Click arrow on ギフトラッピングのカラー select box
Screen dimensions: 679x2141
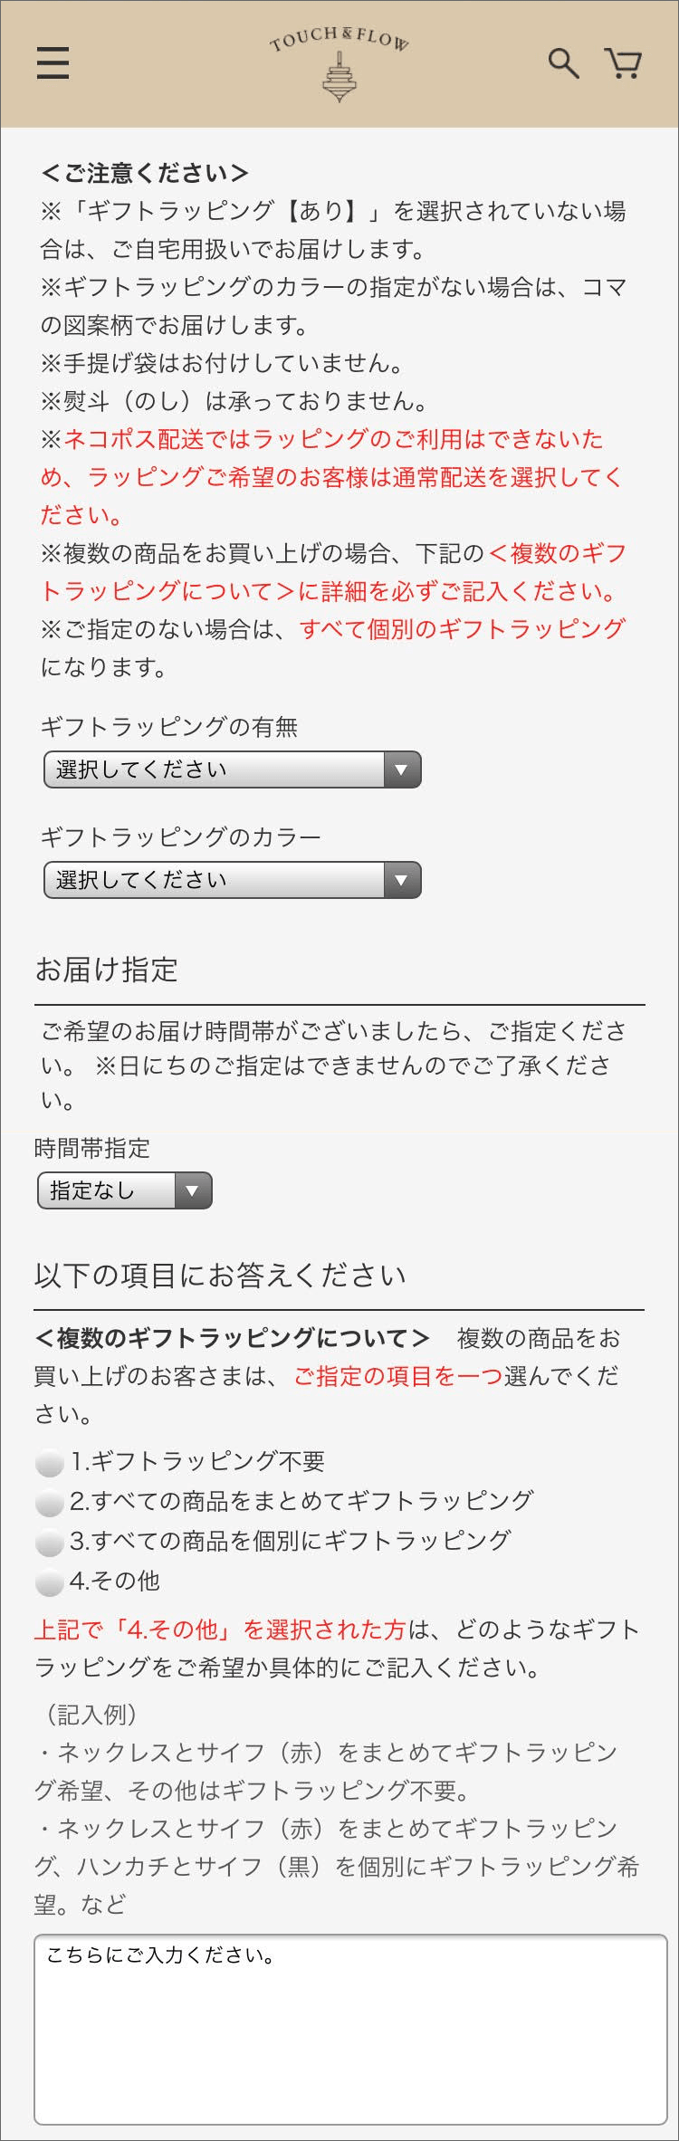[x=402, y=880]
